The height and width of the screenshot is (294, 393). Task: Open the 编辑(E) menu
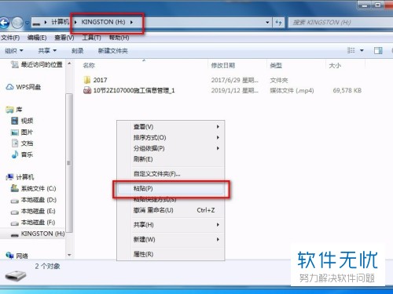click(x=37, y=38)
